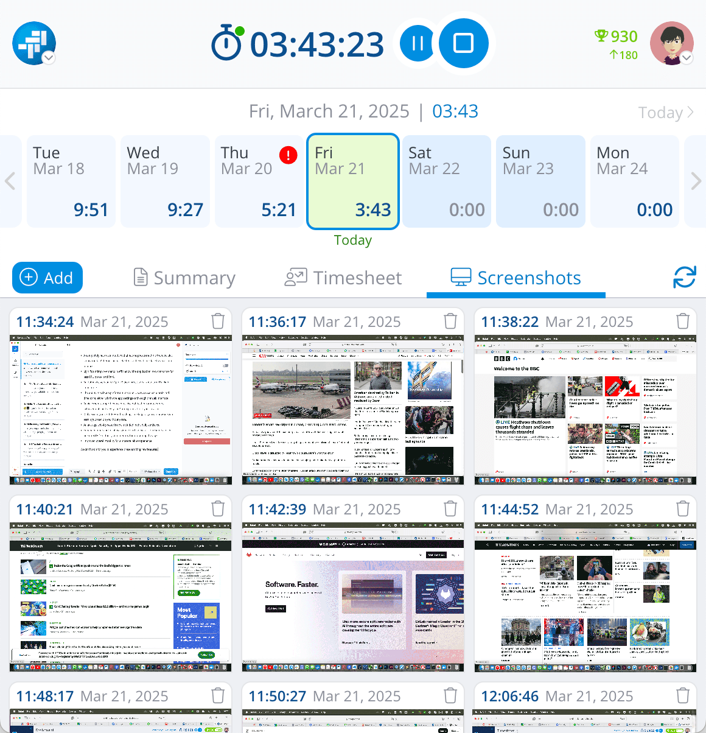Open the trophy points summary
706x733 pixels.
pyautogui.click(x=615, y=36)
